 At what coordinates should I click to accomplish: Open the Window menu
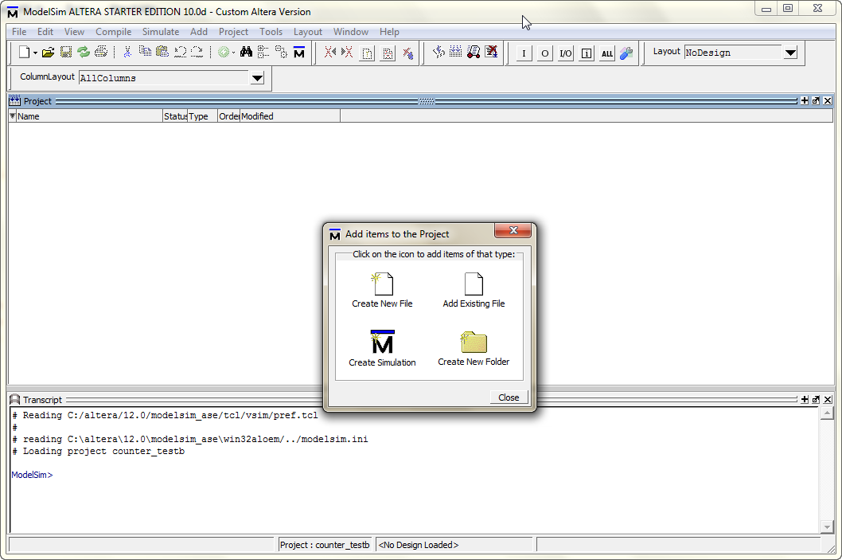351,32
